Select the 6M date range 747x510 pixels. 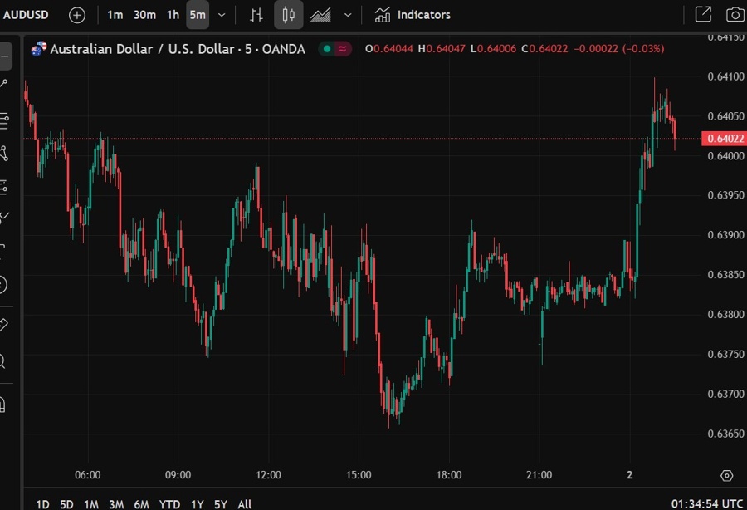[141, 504]
